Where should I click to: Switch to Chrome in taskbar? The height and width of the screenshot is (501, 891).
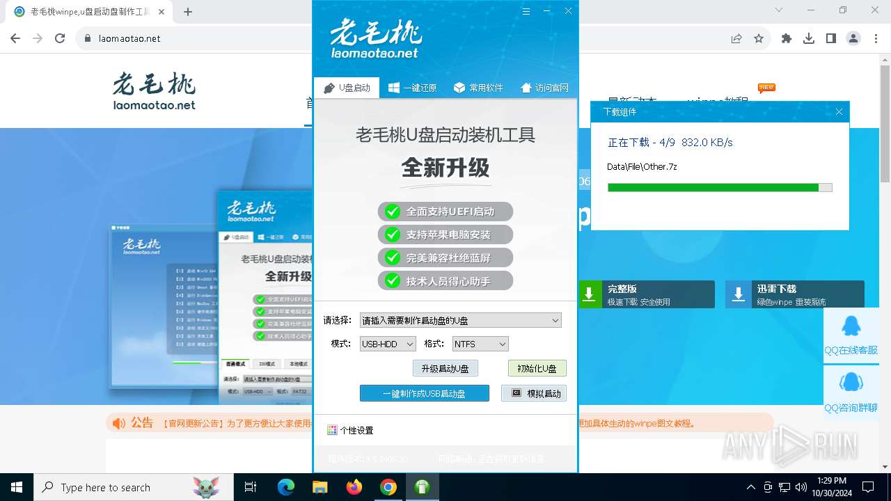[x=388, y=487]
